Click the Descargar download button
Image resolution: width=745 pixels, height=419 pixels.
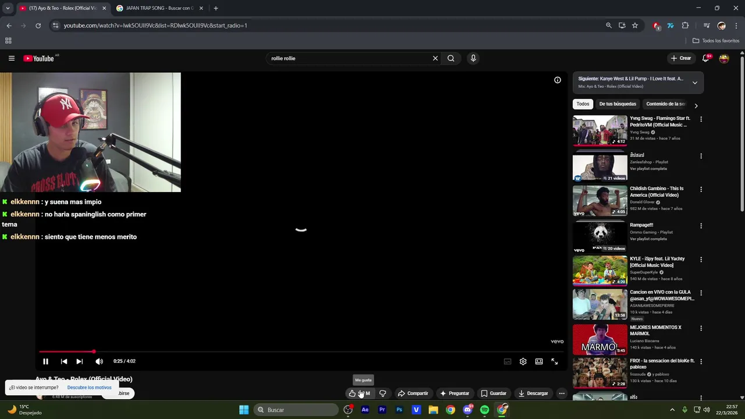pyautogui.click(x=533, y=393)
